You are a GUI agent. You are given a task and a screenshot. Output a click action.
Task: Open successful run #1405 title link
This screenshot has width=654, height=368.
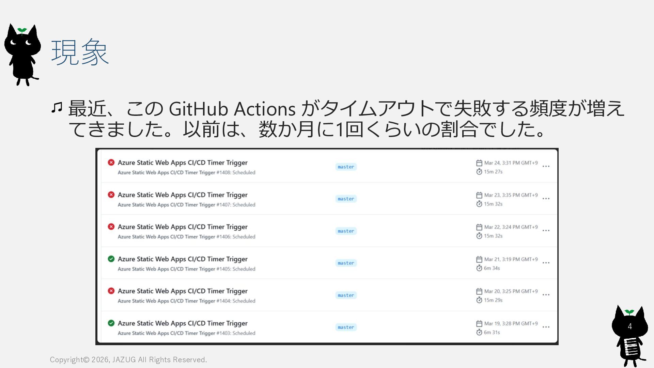pyautogui.click(x=183, y=259)
